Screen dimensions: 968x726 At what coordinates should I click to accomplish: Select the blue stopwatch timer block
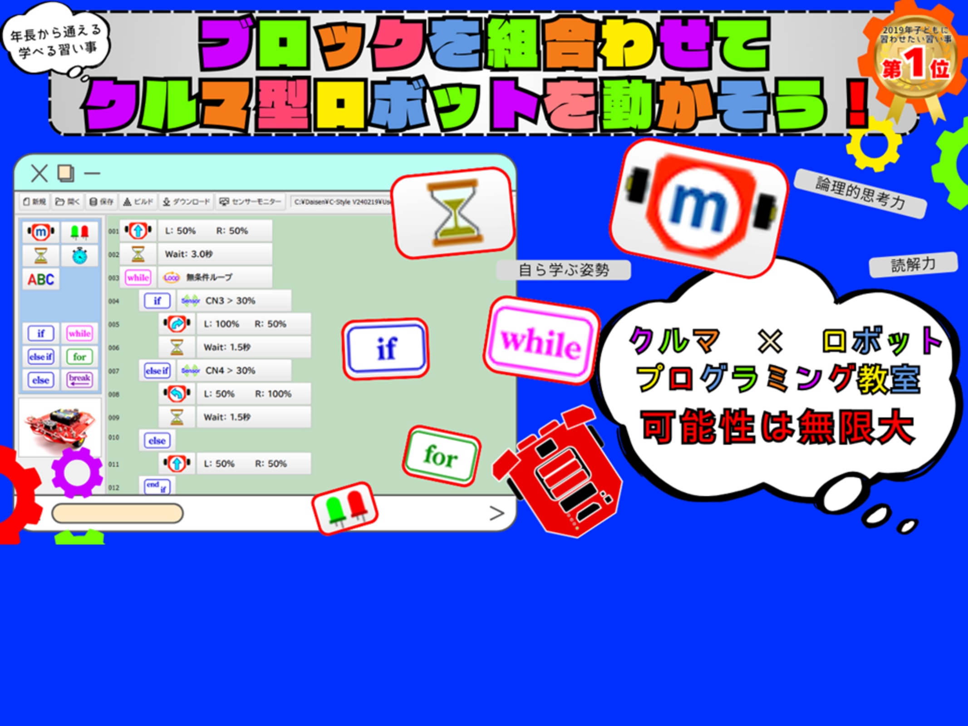79,256
